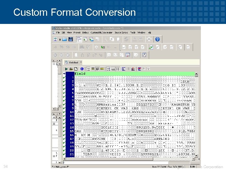226x170 pixels.
Task: Click the binoculars Find icon
Action: [x=82, y=47]
